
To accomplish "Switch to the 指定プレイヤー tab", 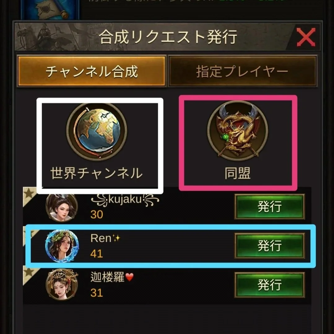I will 242,71.
